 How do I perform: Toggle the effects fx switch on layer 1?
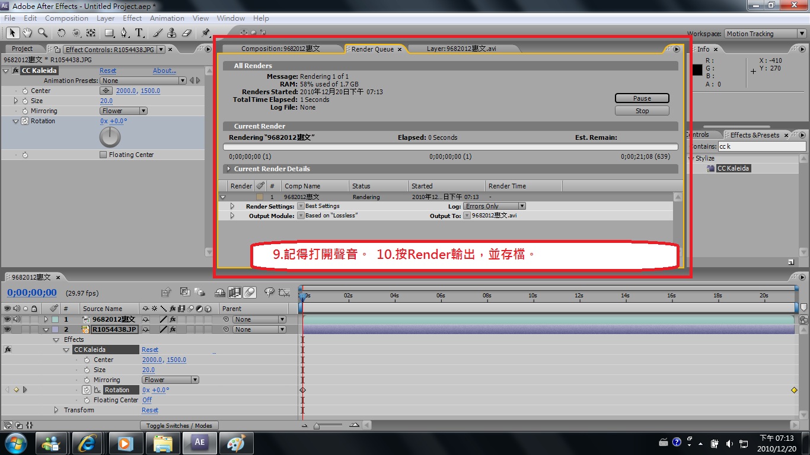pyautogui.click(x=173, y=319)
